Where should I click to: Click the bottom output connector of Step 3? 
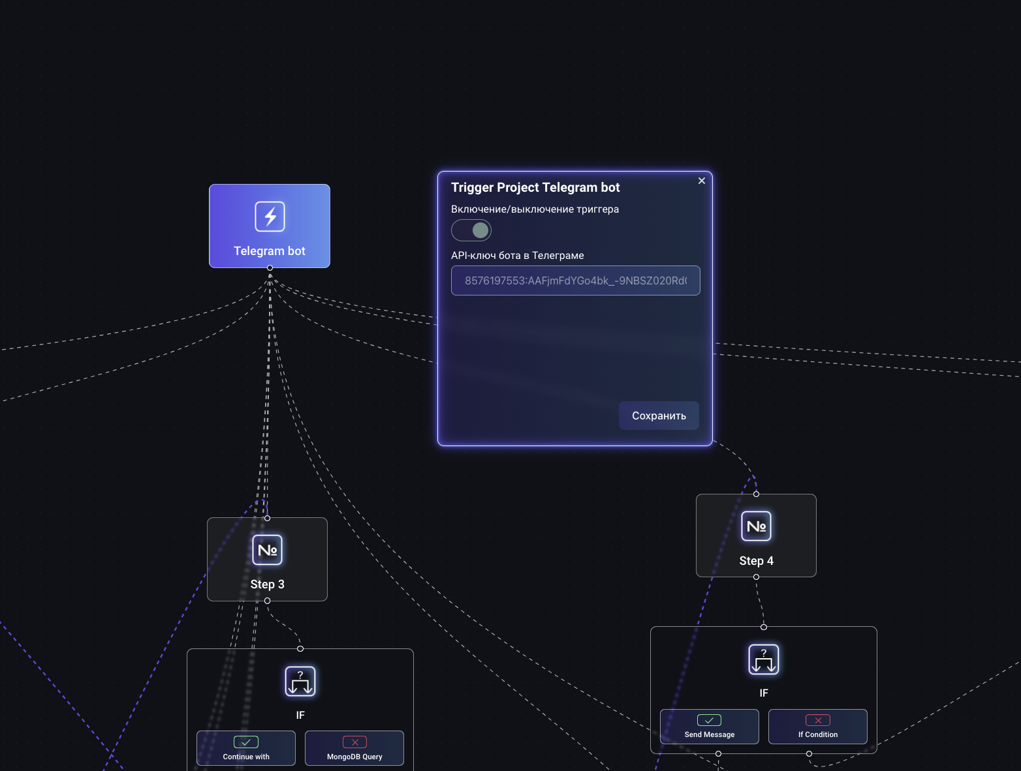267,601
